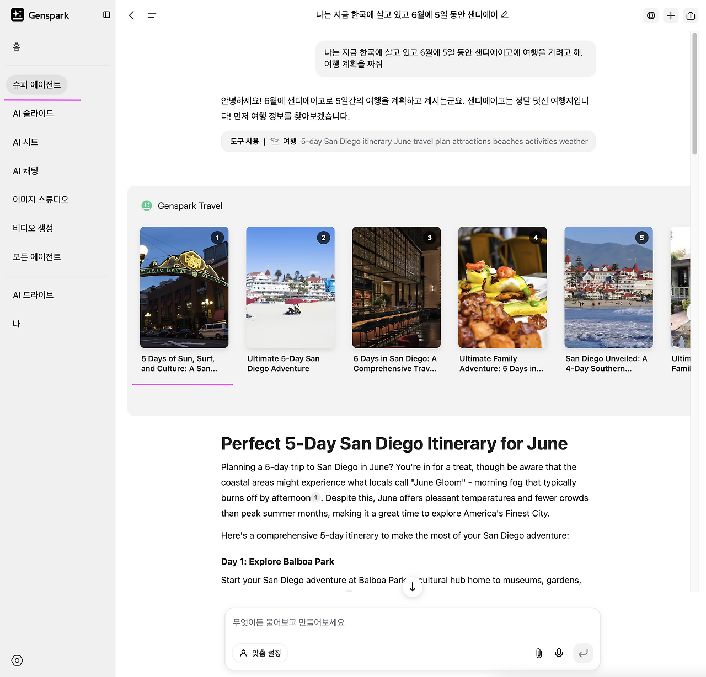Click the Genspark brand name text

tap(49, 15)
